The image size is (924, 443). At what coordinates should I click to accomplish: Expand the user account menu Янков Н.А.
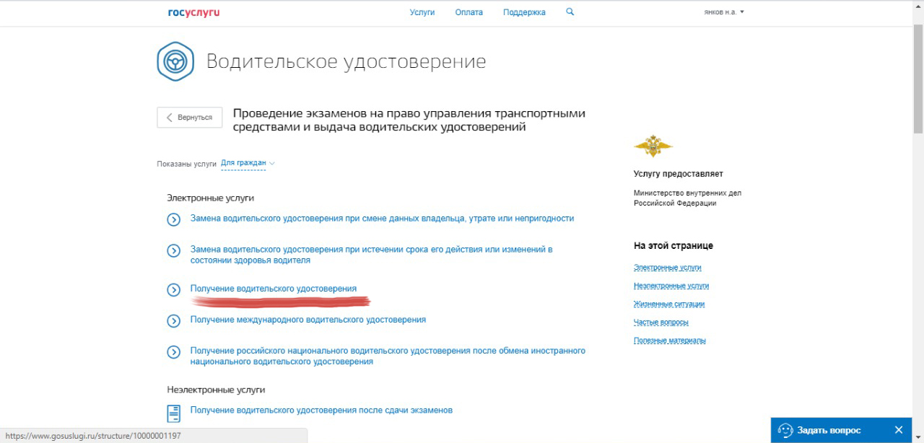[723, 12]
